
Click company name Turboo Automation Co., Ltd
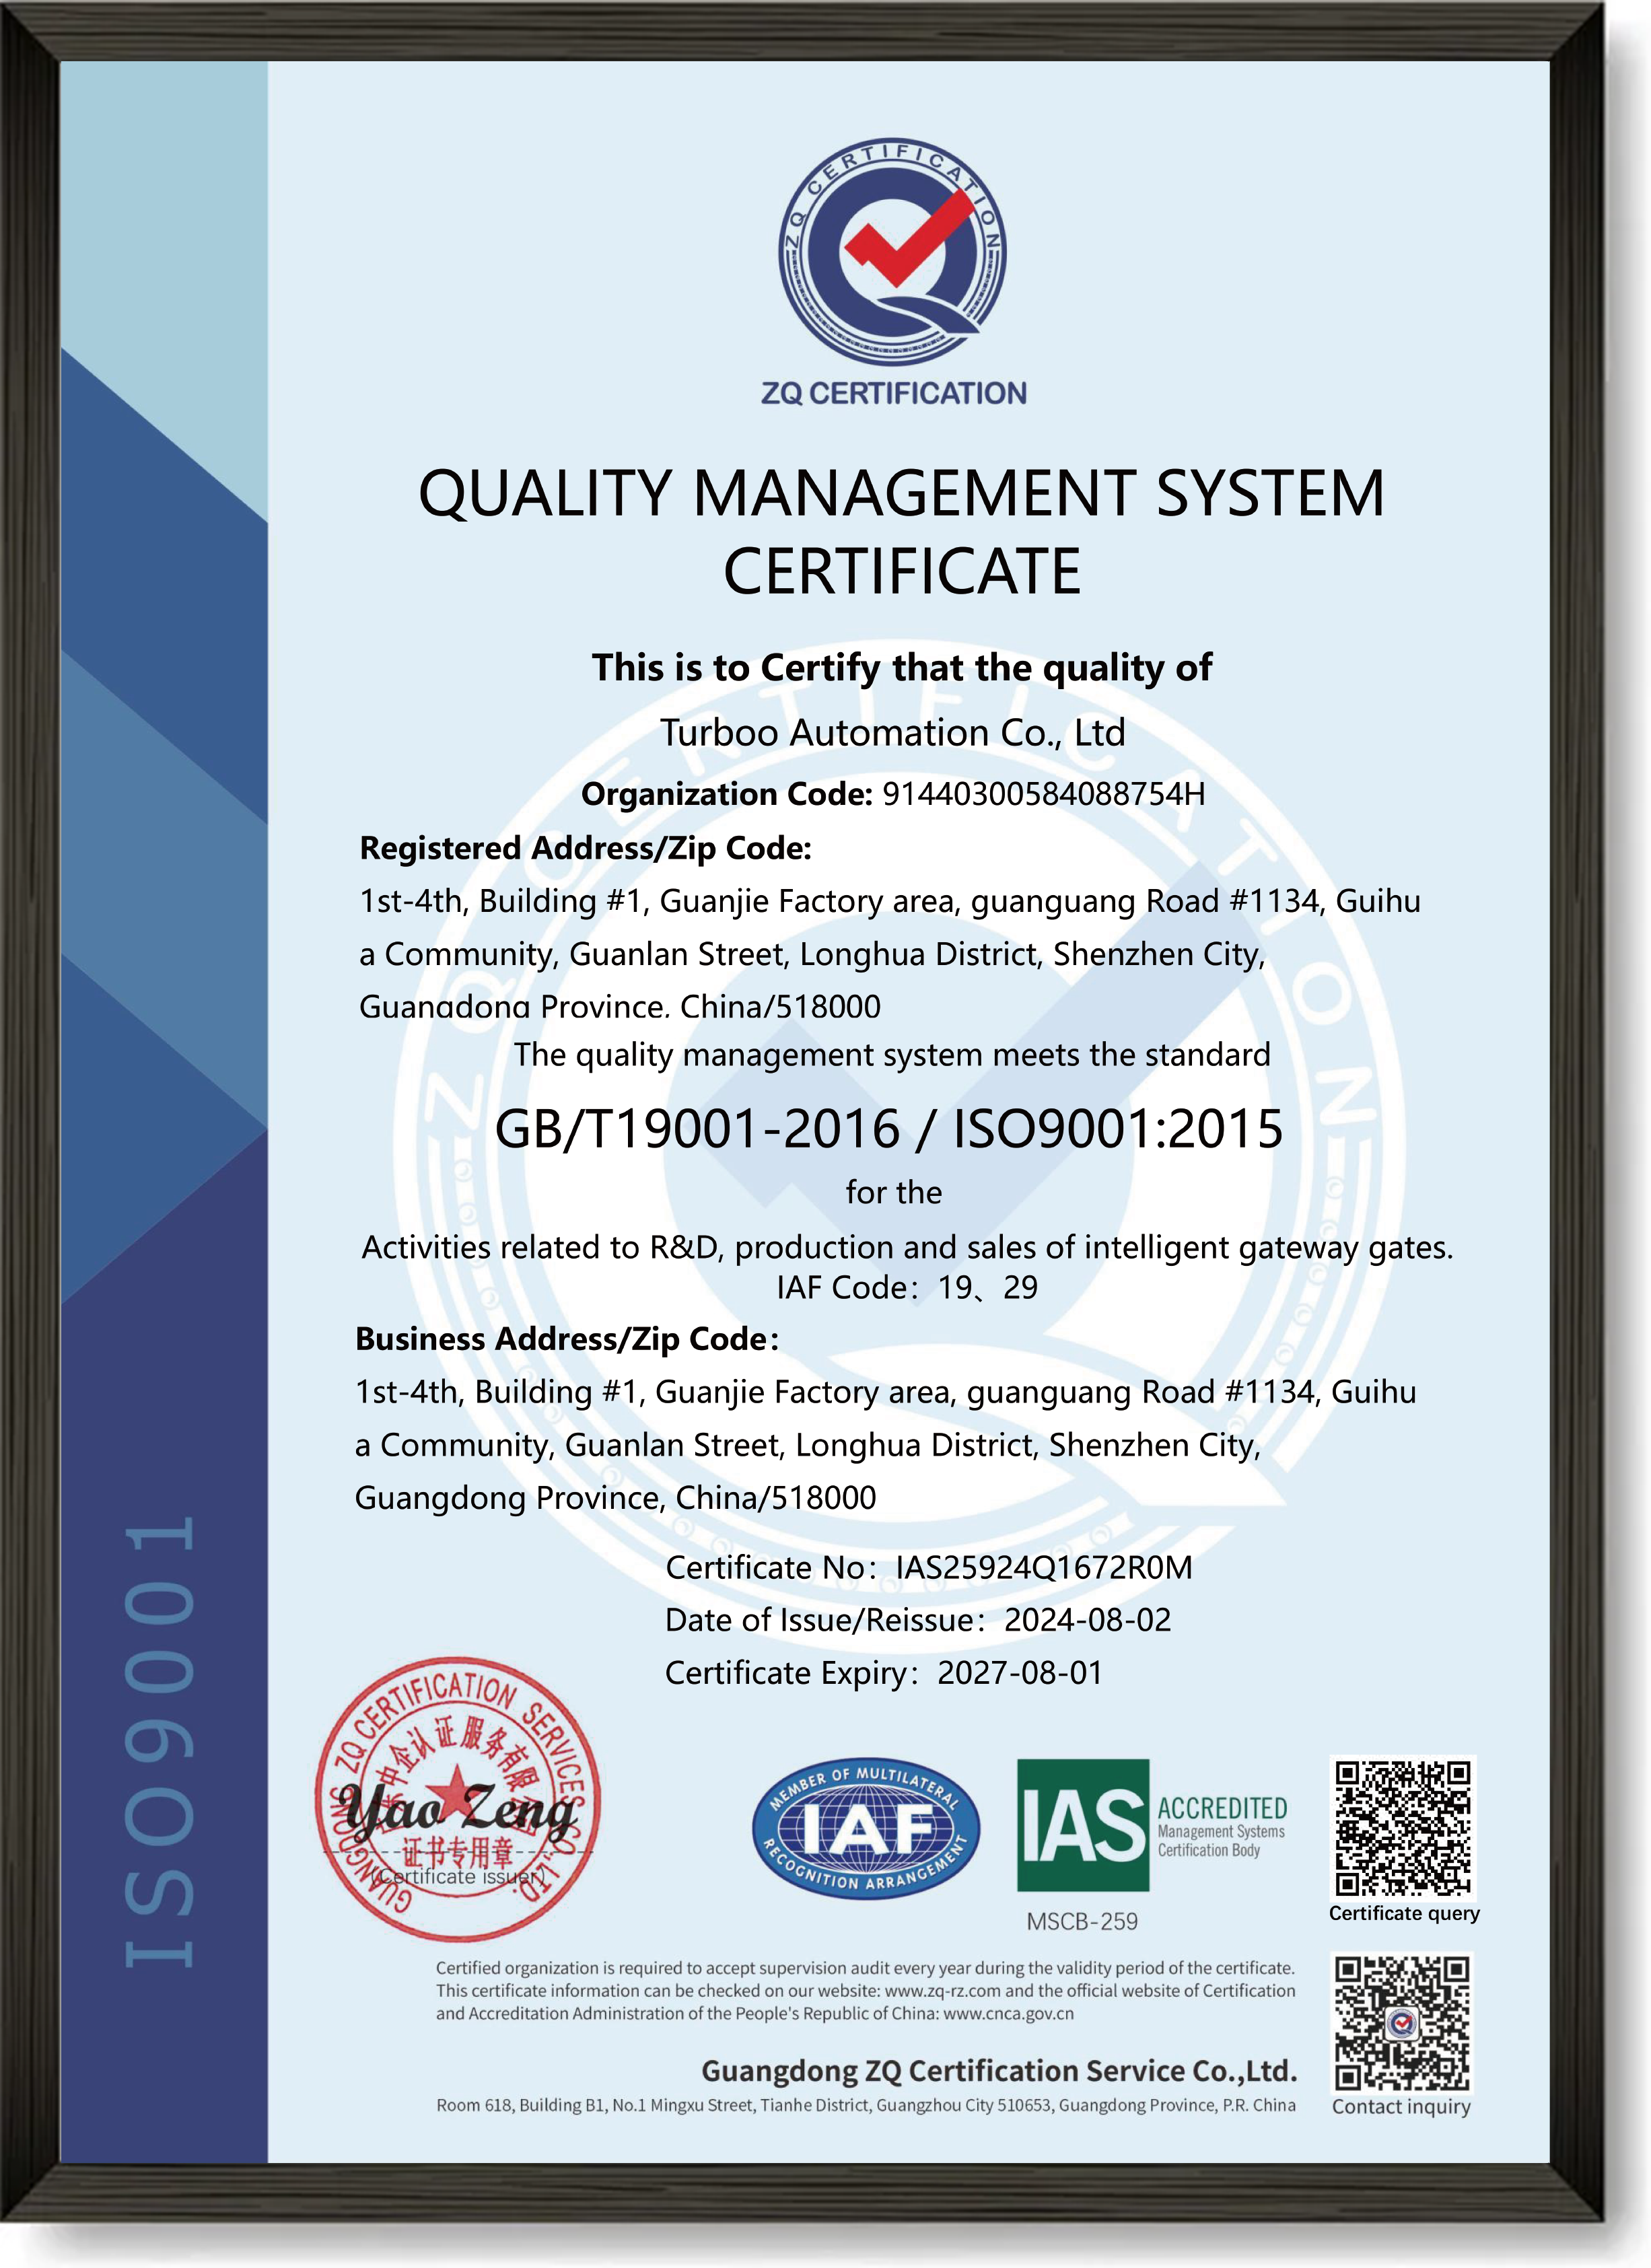[892, 733]
